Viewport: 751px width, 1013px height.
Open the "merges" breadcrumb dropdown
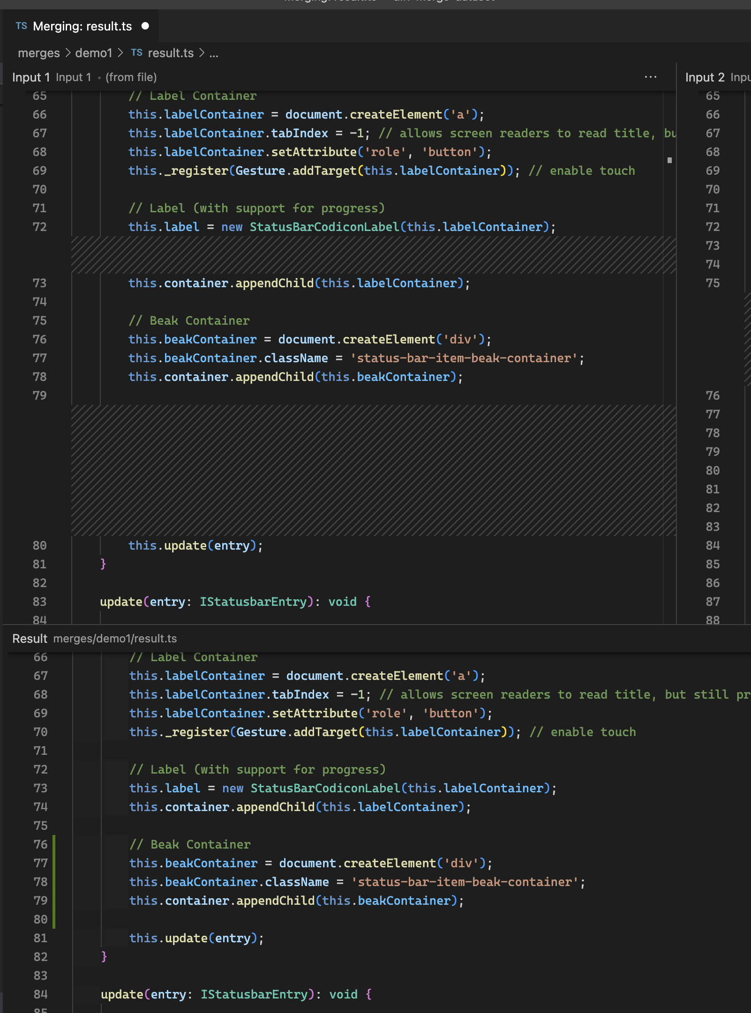pyautogui.click(x=38, y=53)
